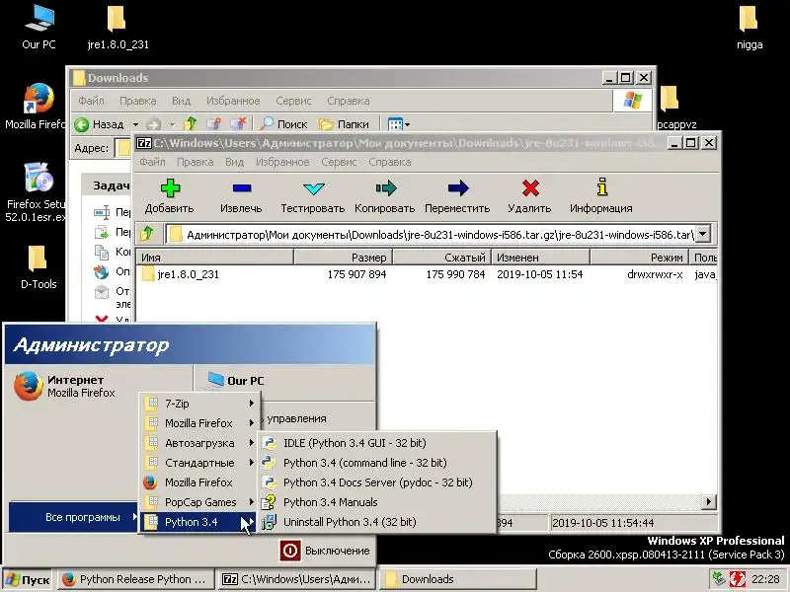Open the Назад history dropdown arrow
Image resolution: width=790 pixels, height=592 pixels.
pos(135,124)
